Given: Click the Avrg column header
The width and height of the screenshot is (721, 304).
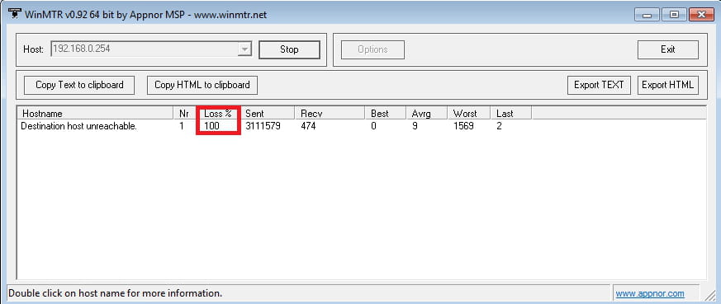Looking at the screenshot, I should click(x=426, y=113).
